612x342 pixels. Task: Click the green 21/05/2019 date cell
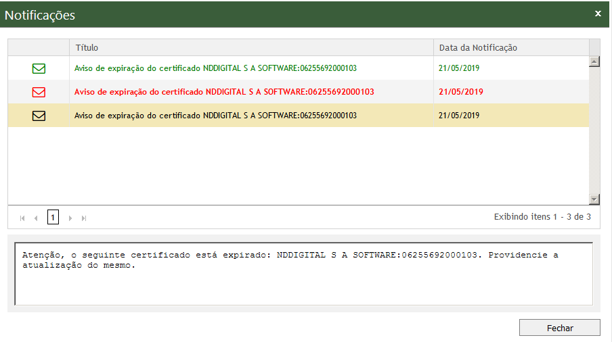pos(459,68)
